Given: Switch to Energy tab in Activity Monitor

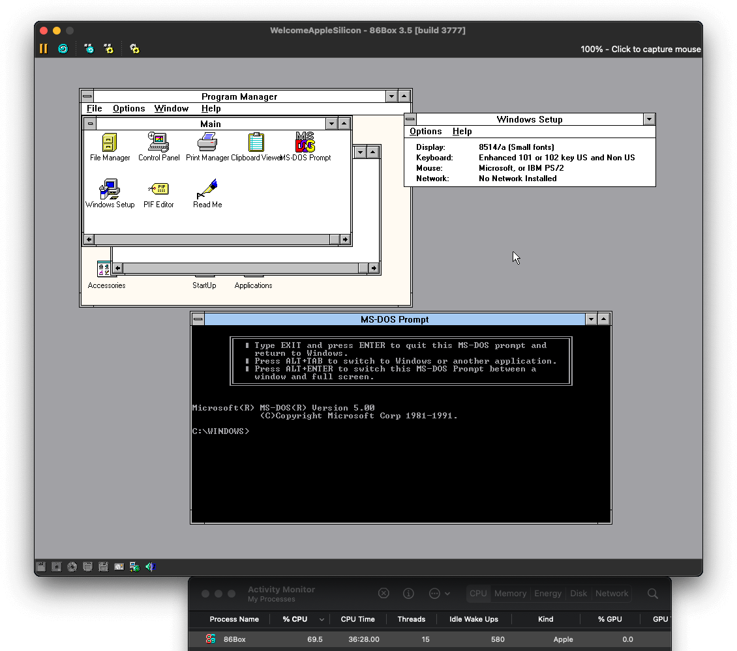Looking at the screenshot, I should 548,593.
